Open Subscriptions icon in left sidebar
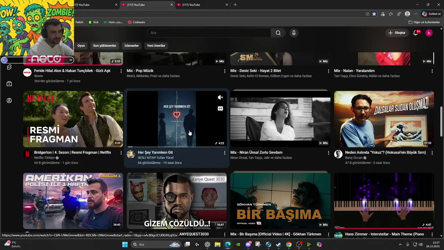This screenshot has height=250, width=444. [x=9, y=84]
